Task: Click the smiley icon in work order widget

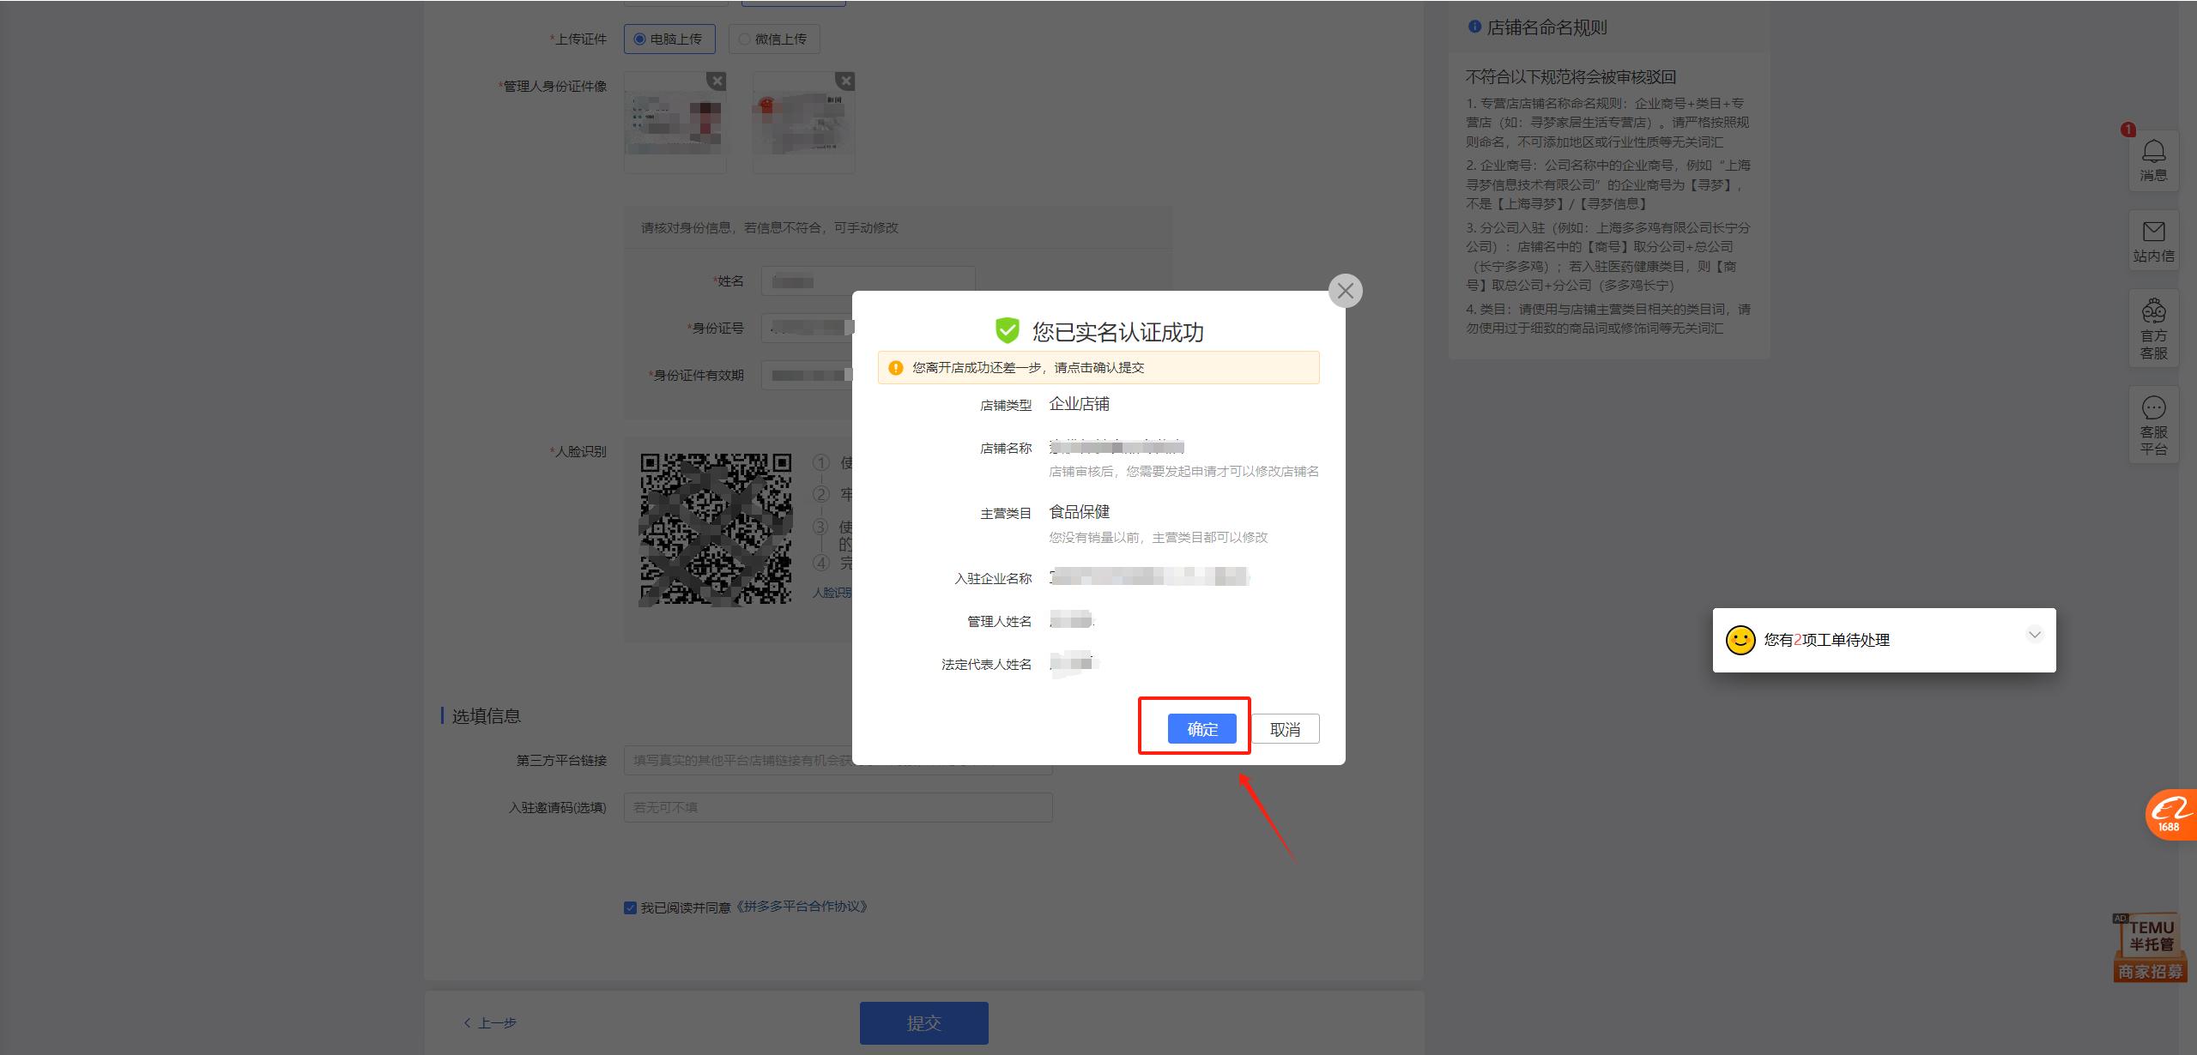Action: [x=1740, y=640]
